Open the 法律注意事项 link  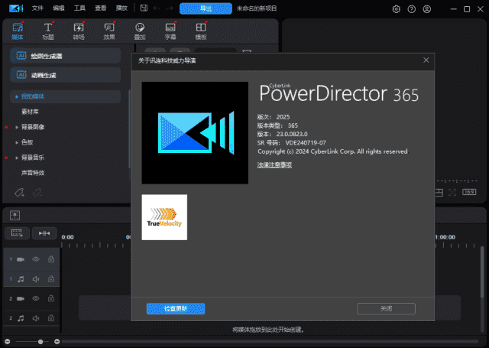[x=274, y=164]
